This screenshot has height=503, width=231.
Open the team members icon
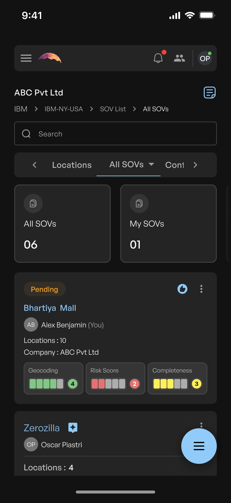pyautogui.click(x=179, y=58)
